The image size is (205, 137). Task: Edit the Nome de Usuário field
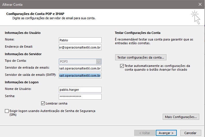click(x=80, y=90)
